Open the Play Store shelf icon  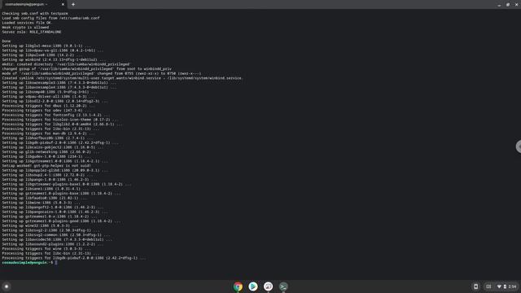[253, 286]
